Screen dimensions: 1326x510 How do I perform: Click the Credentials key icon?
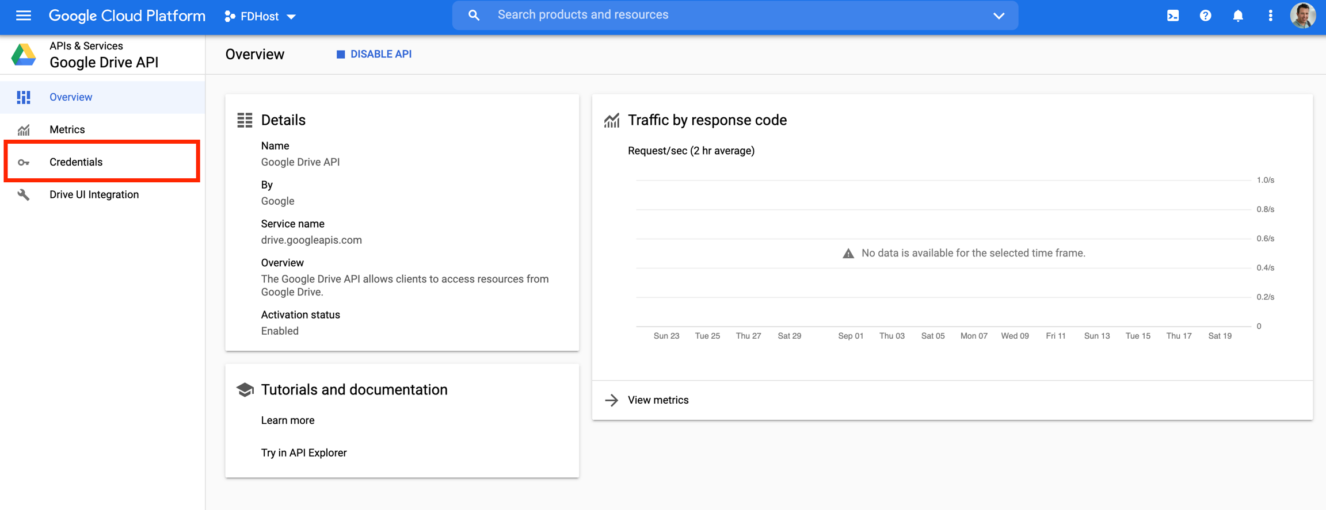pyautogui.click(x=24, y=163)
